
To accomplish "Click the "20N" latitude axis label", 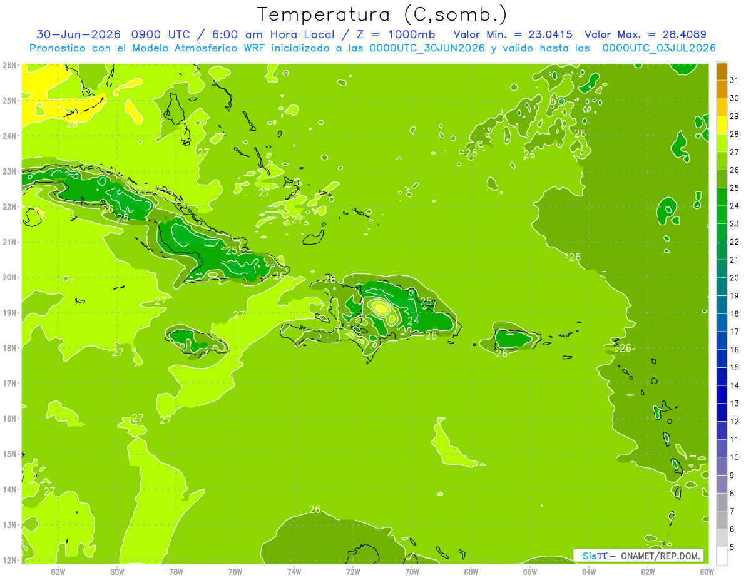I will point(9,277).
